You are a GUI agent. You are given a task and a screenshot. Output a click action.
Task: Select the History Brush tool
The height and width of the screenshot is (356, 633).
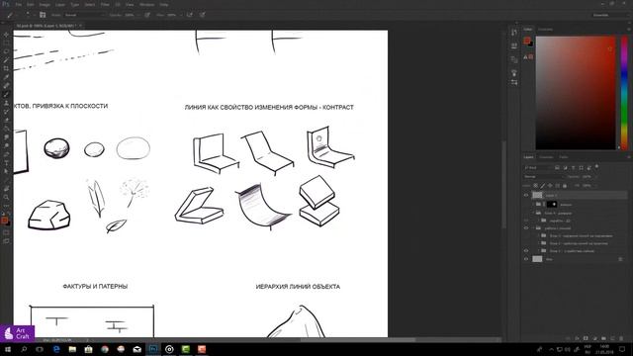point(6,112)
